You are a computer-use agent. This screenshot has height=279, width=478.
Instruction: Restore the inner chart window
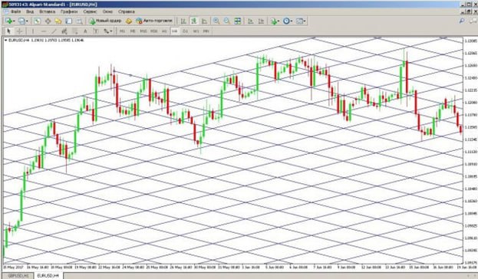tap(469, 11)
